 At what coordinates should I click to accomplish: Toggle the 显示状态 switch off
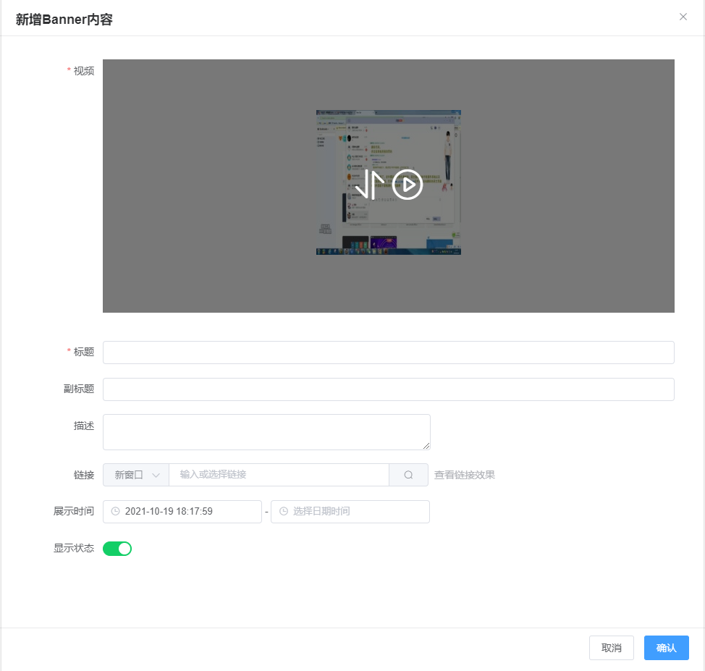tap(117, 549)
